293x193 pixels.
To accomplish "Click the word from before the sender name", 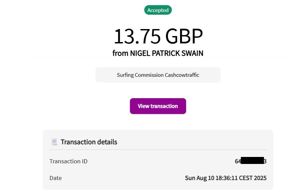I will point(120,53).
